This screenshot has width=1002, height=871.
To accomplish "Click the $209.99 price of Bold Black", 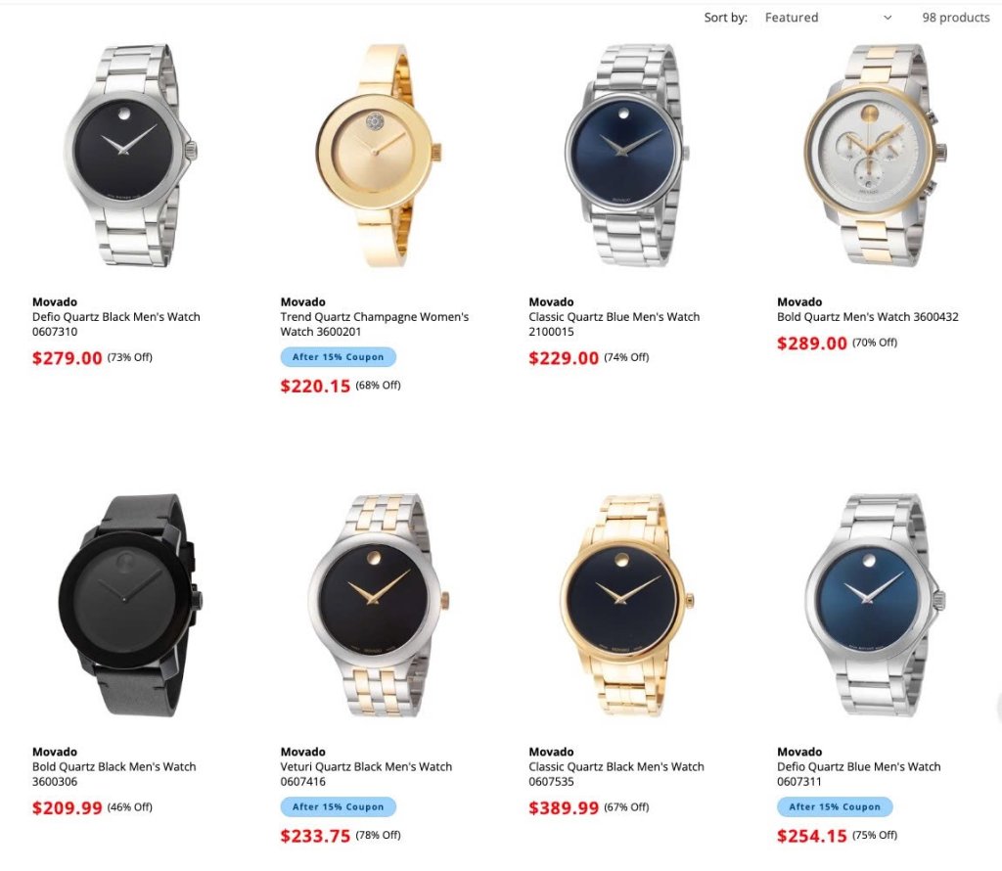I will pyautogui.click(x=68, y=808).
